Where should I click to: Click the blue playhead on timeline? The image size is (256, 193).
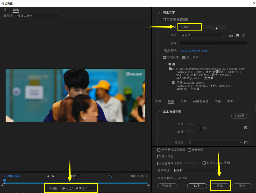[5, 181]
